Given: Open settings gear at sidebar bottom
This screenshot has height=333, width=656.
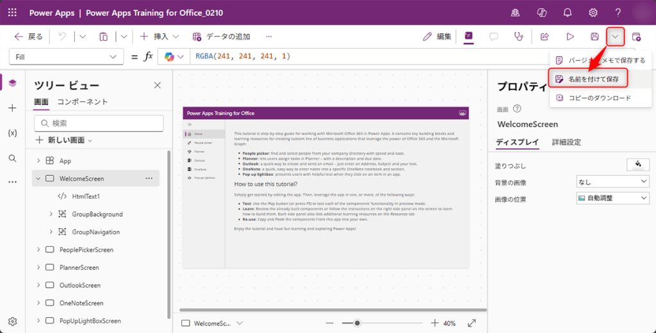Looking at the screenshot, I should click(13, 321).
